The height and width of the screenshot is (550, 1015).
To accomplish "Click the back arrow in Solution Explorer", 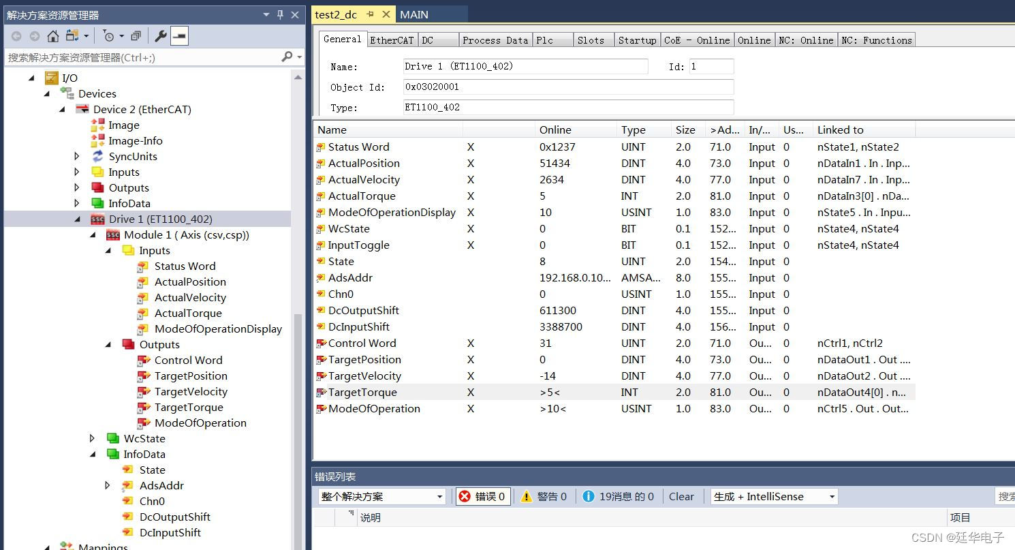I will (x=16, y=36).
